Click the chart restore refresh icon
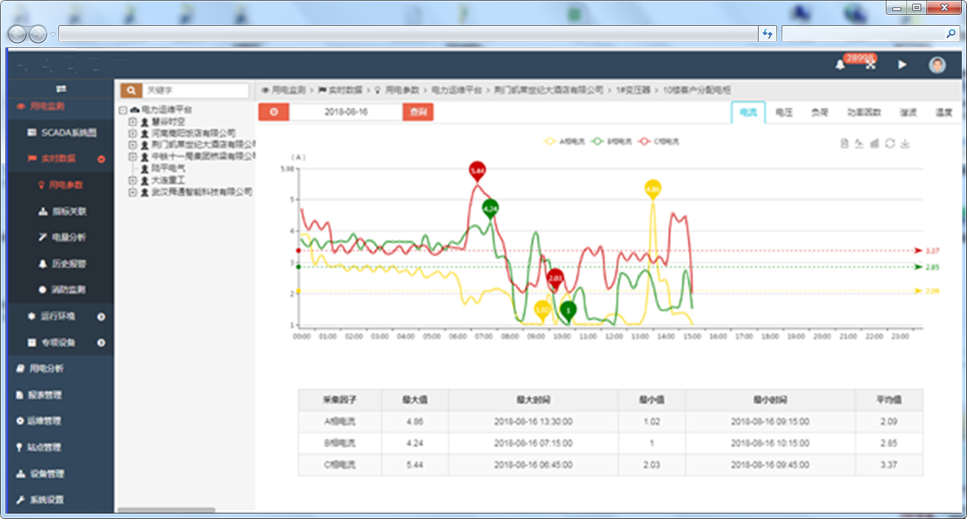967x519 pixels. pos(890,143)
